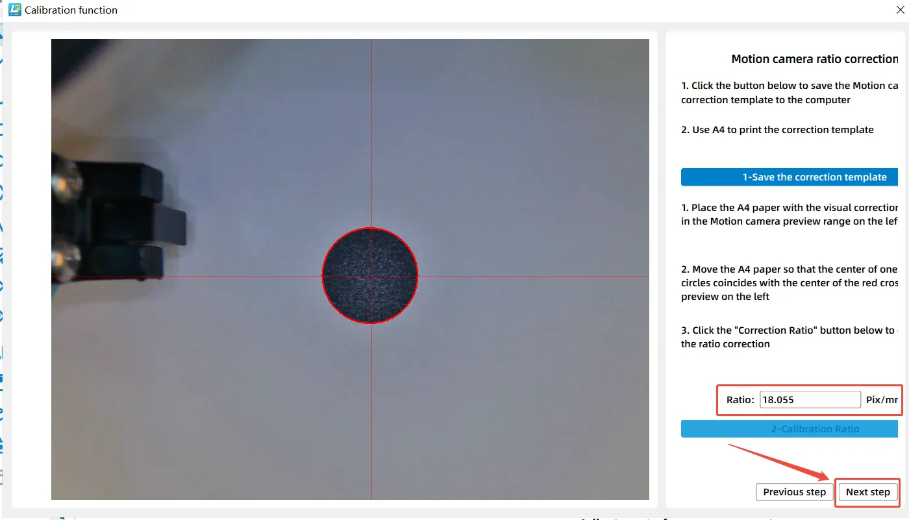This screenshot has width=909, height=520.
Task: Click the Use A4 to print instruction
Action: point(777,130)
